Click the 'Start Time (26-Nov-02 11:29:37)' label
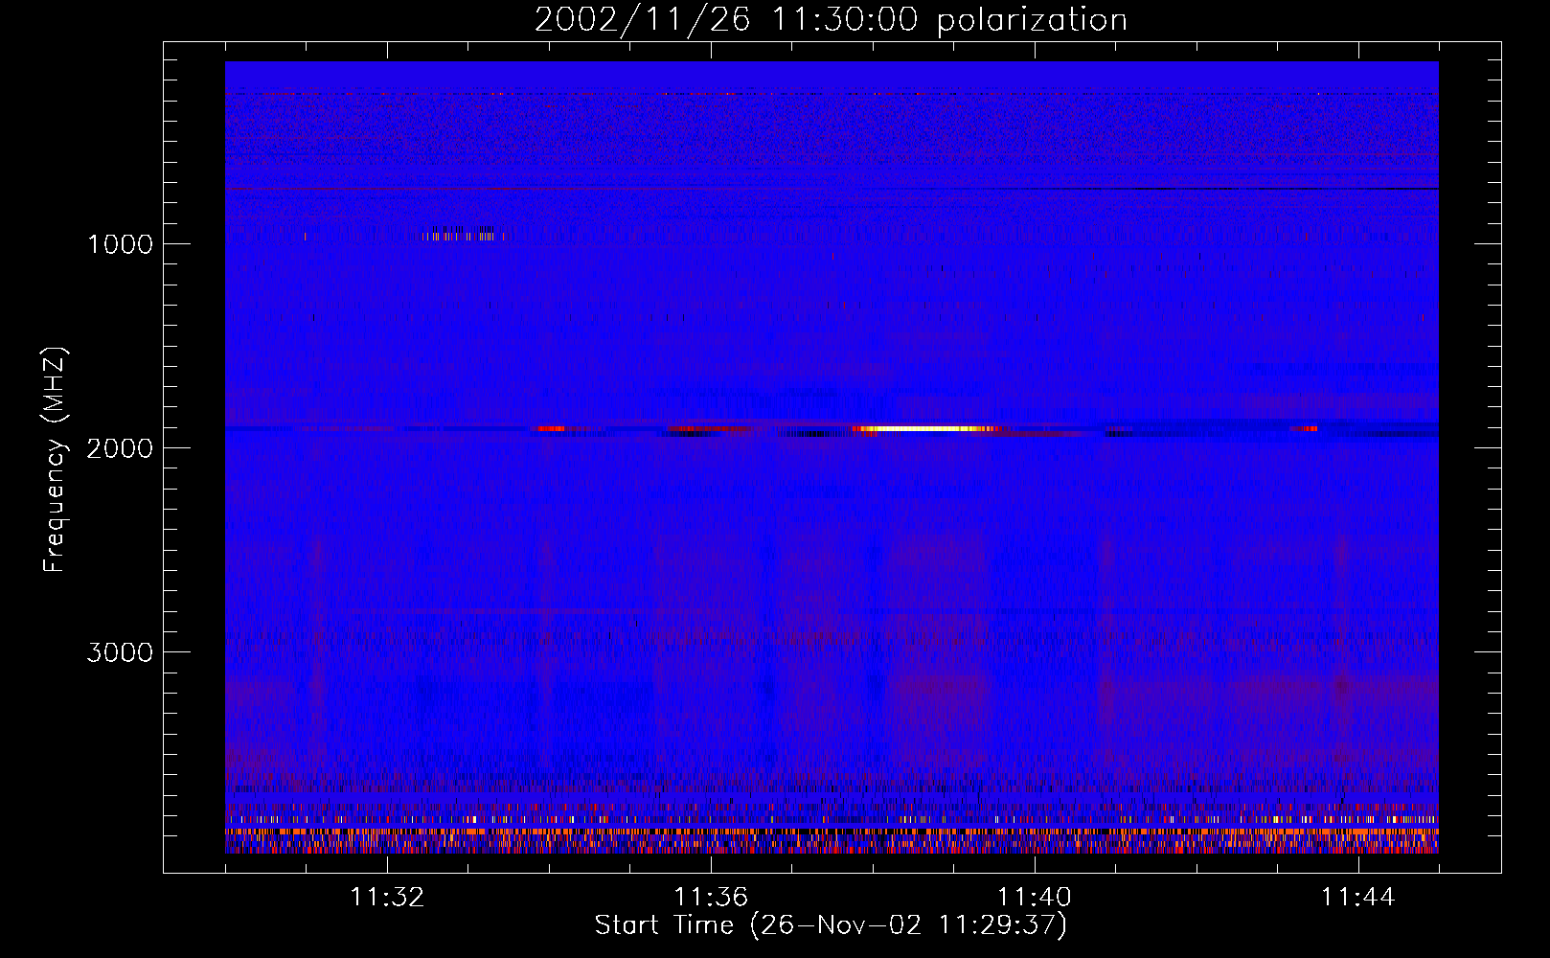The height and width of the screenshot is (958, 1550). (x=831, y=925)
